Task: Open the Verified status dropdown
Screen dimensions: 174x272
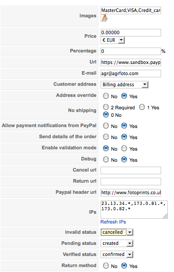Action: coord(117,254)
